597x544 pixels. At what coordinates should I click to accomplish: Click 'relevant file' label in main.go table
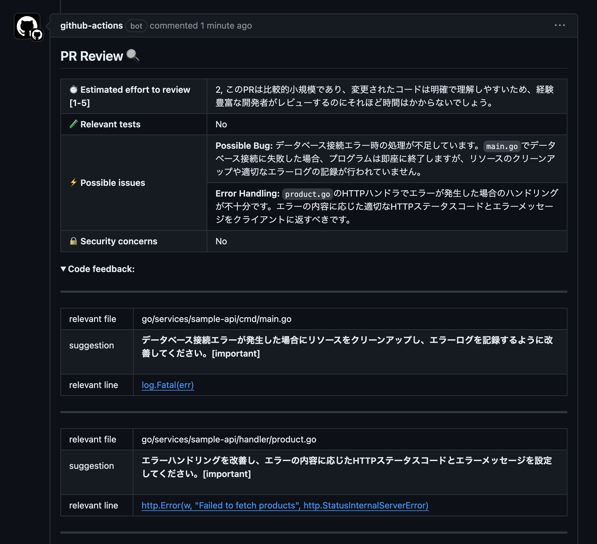[92, 319]
